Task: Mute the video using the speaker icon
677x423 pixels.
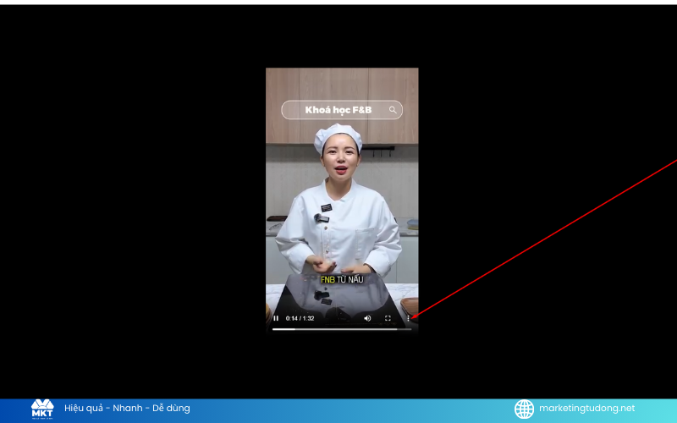Action: click(x=367, y=319)
